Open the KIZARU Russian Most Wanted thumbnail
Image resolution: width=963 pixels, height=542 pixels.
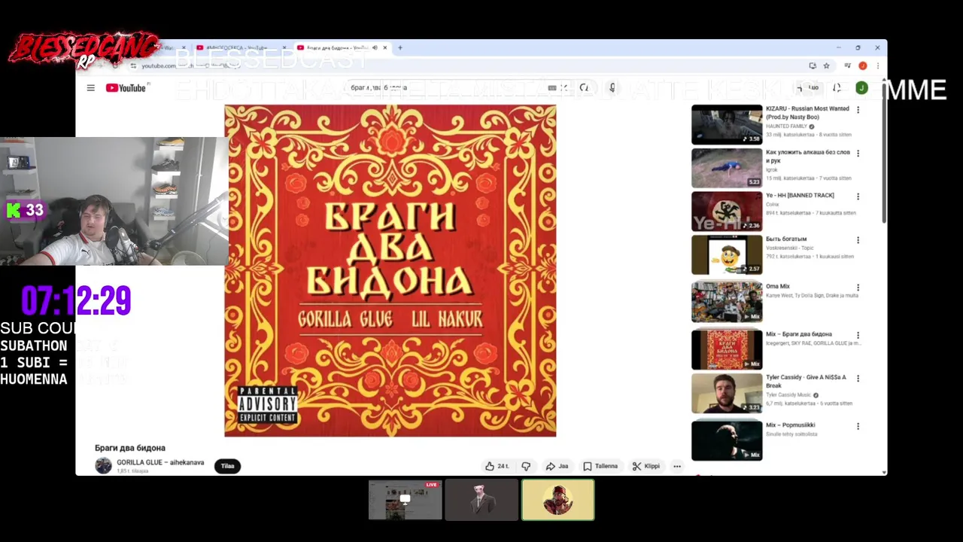727,124
